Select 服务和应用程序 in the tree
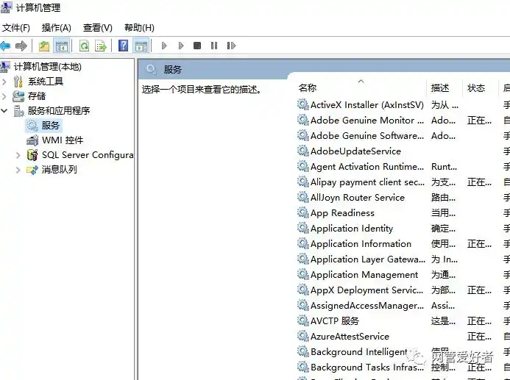 (x=59, y=111)
